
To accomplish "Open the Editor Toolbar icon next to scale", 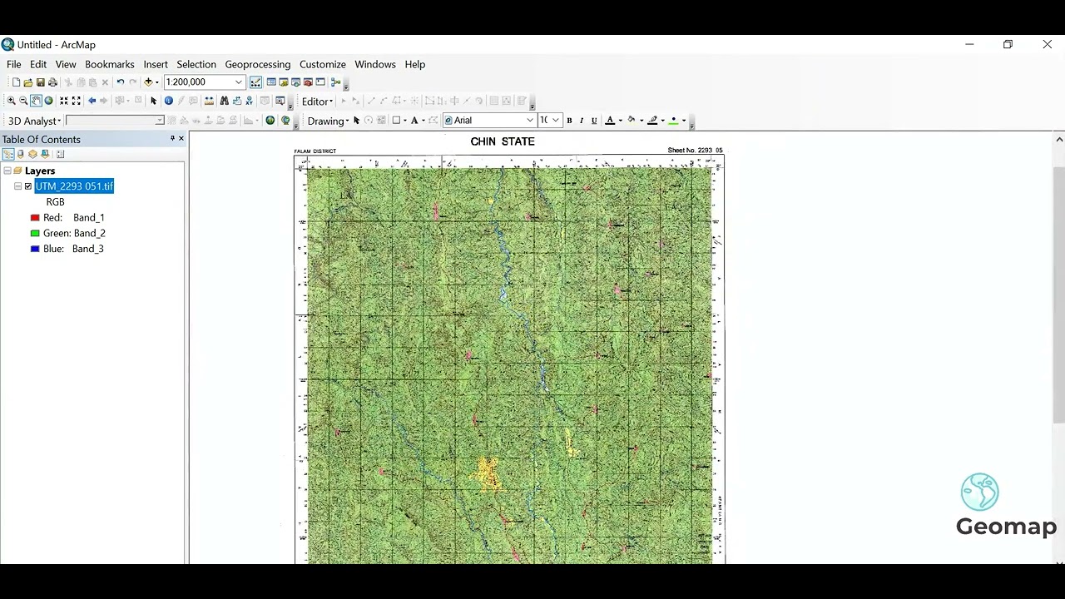I will tap(255, 82).
